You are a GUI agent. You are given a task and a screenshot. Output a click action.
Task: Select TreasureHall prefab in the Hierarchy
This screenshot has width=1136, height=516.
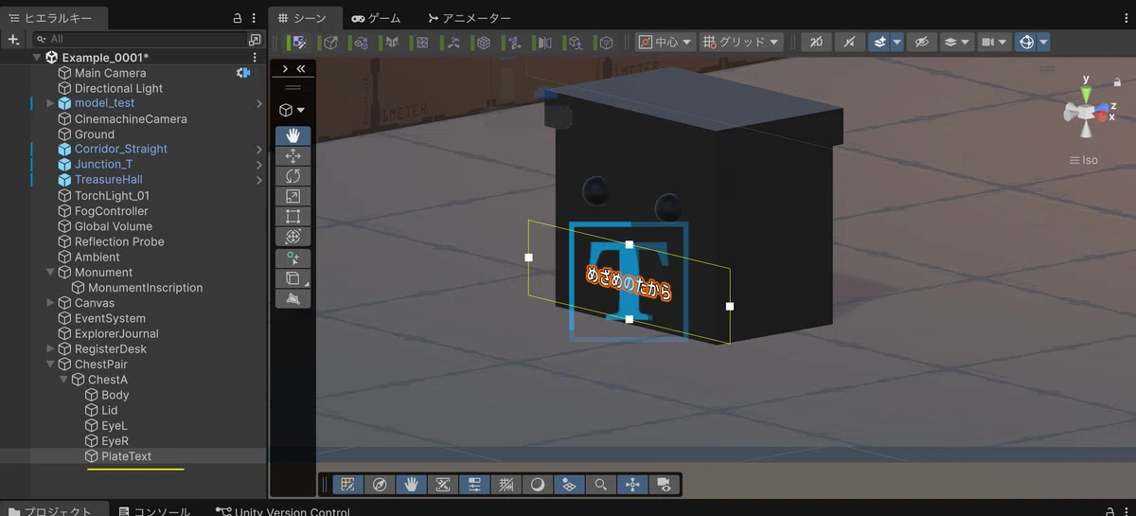108,180
